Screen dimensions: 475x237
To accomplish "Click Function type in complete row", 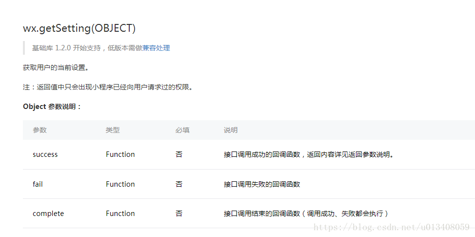I will [120, 214].
